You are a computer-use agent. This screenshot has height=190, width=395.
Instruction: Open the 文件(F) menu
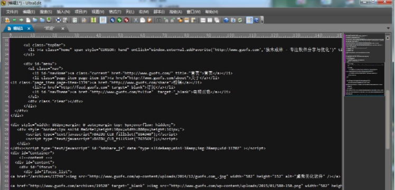(12, 12)
